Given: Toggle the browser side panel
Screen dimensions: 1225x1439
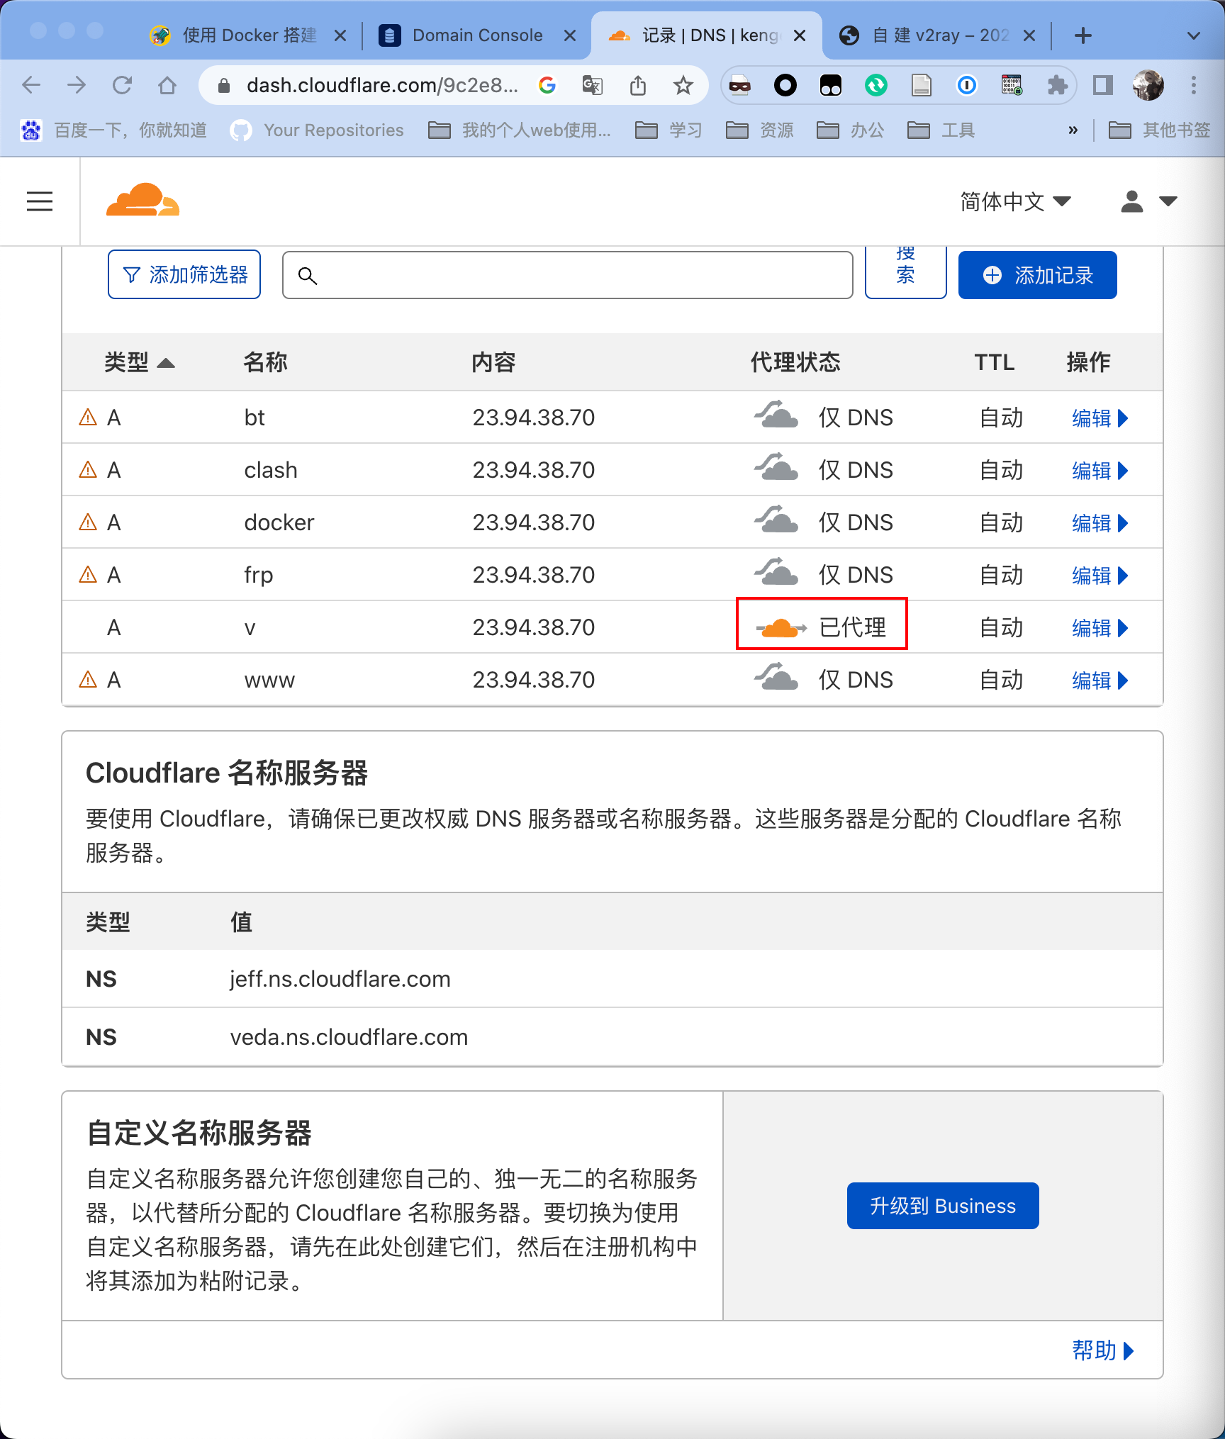Looking at the screenshot, I should [1103, 86].
